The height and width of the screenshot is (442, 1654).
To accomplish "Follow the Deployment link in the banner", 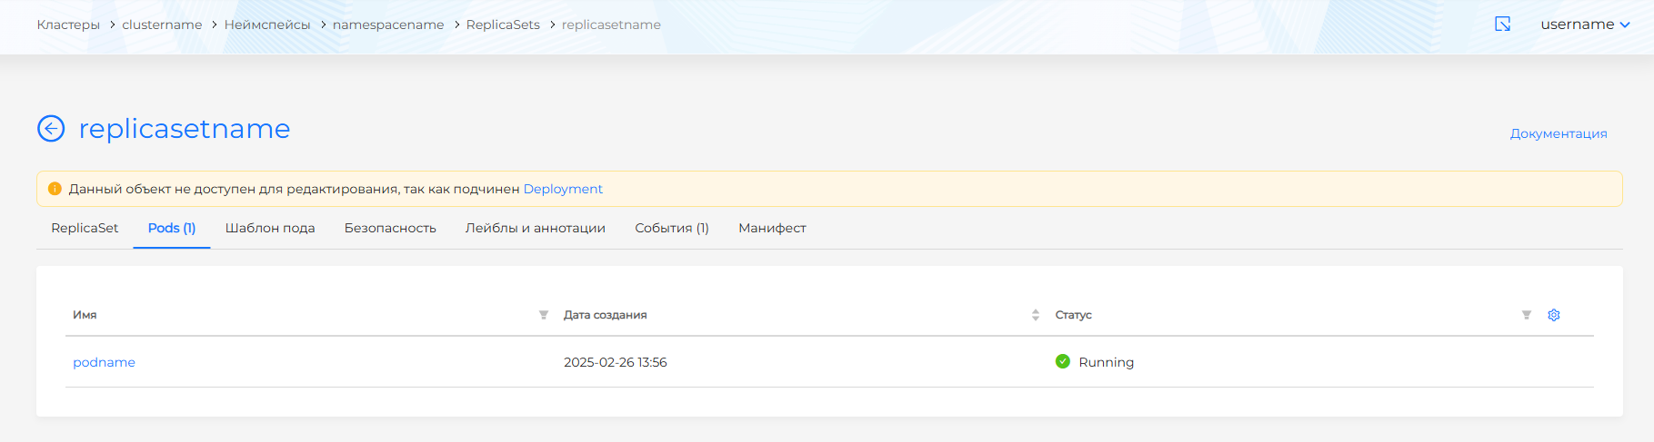I will pos(563,189).
